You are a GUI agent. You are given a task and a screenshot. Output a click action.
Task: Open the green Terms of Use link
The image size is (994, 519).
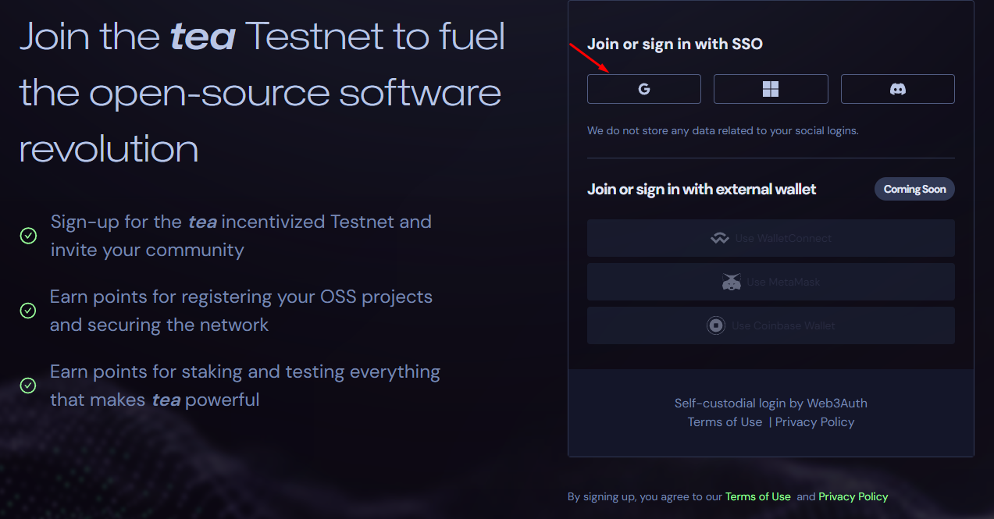[757, 496]
